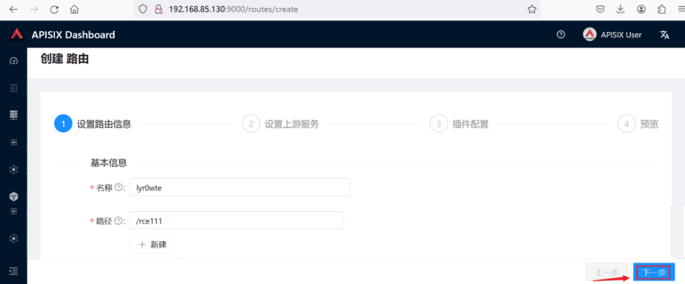685x284 pixels.
Task: Click the 路径 input field with /rce111
Action: (237, 221)
